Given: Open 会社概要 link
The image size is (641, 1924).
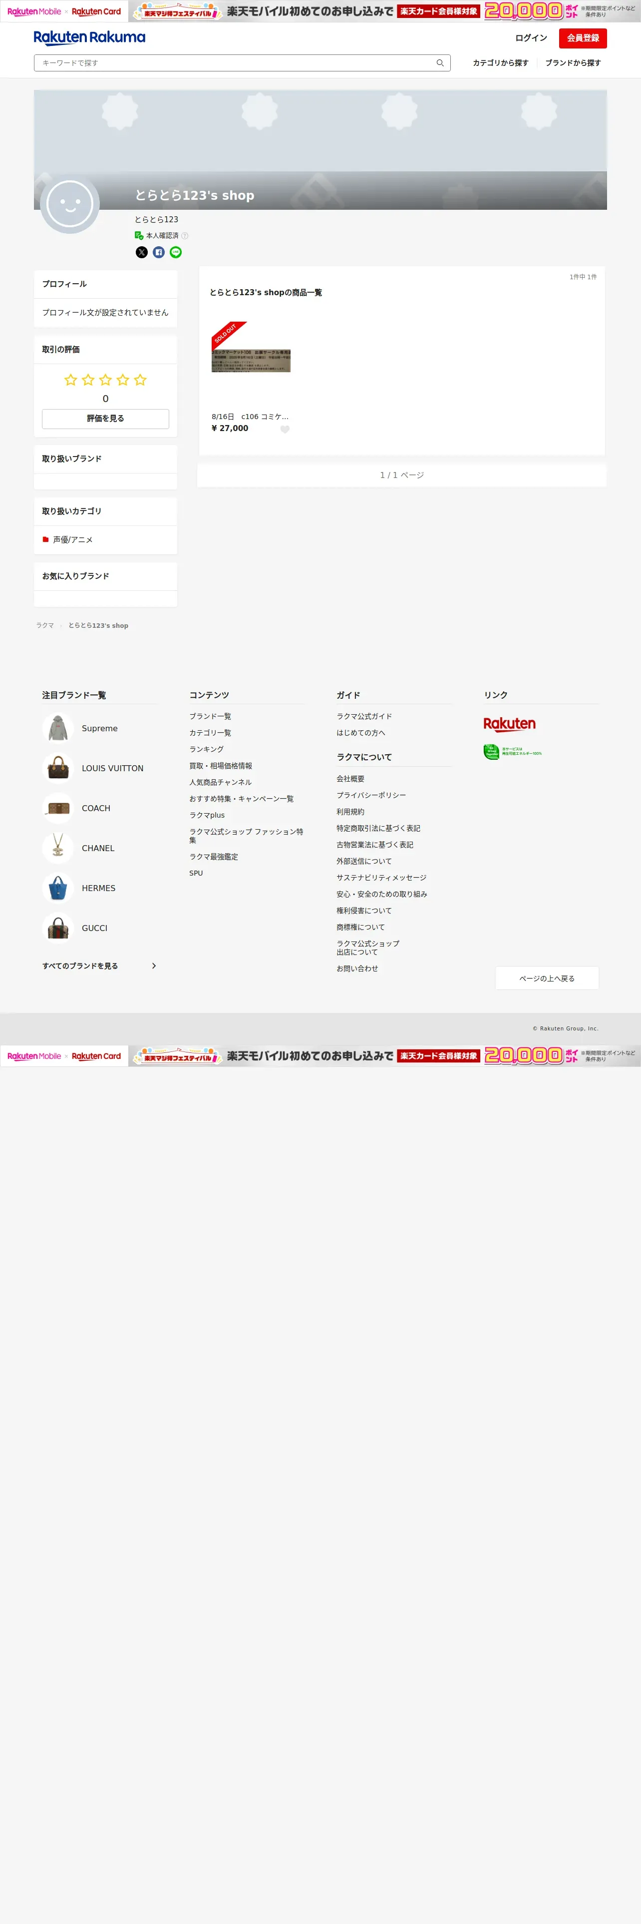Looking at the screenshot, I should [x=351, y=779].
